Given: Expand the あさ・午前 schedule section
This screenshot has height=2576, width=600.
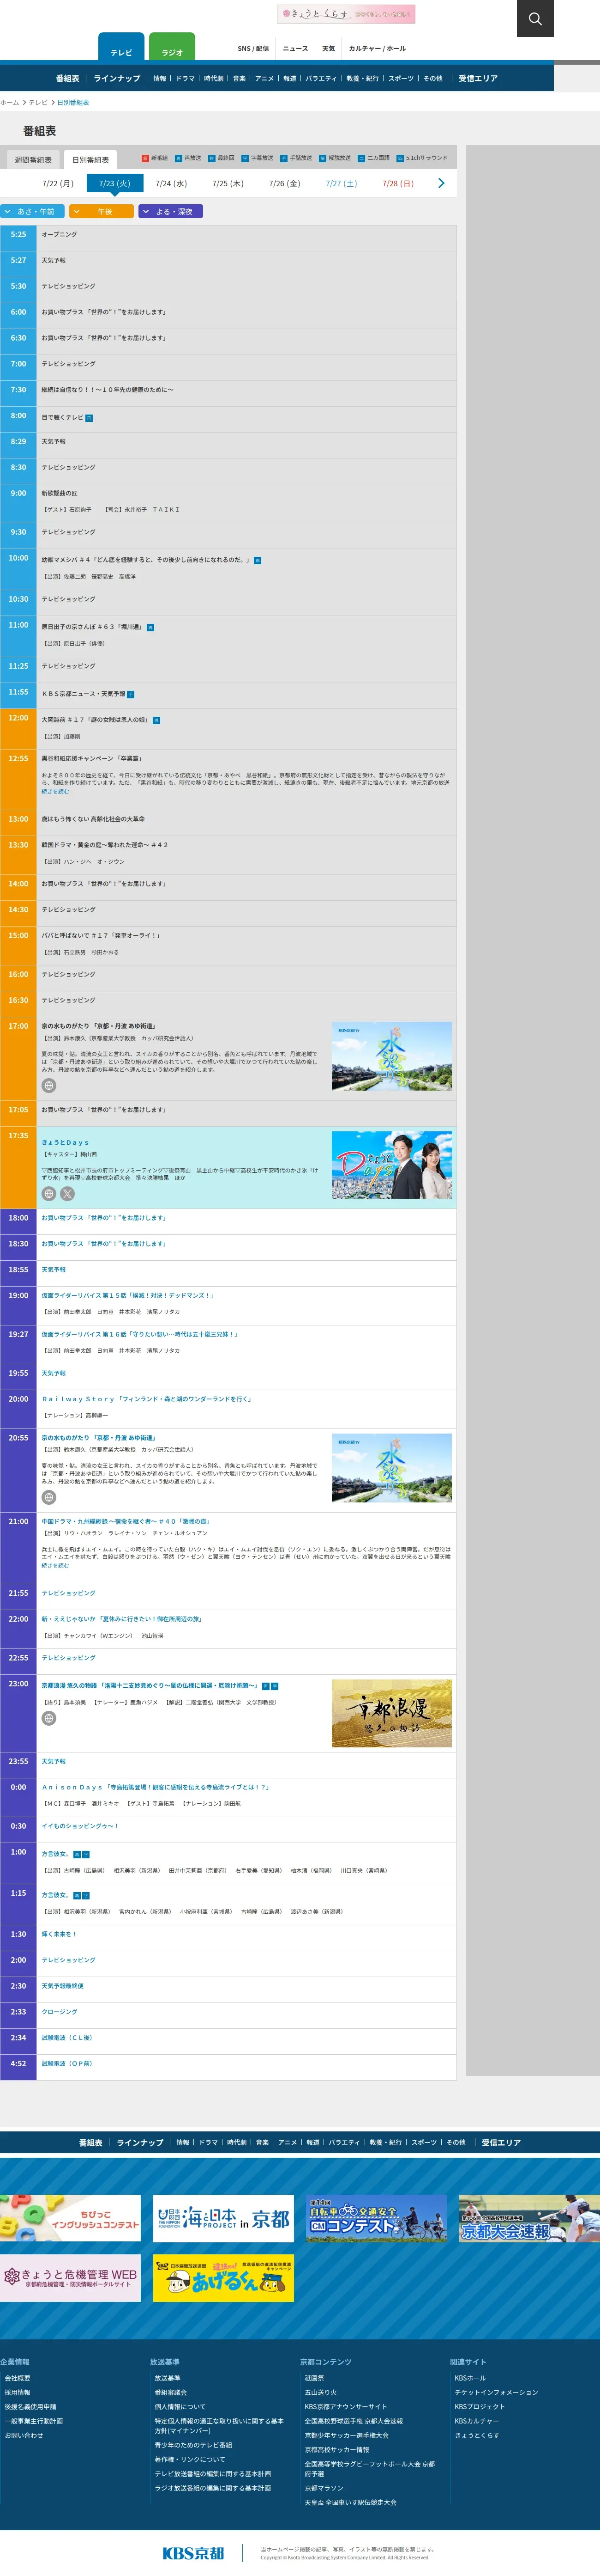Looking at the screenshot, I should click(33, 211).
